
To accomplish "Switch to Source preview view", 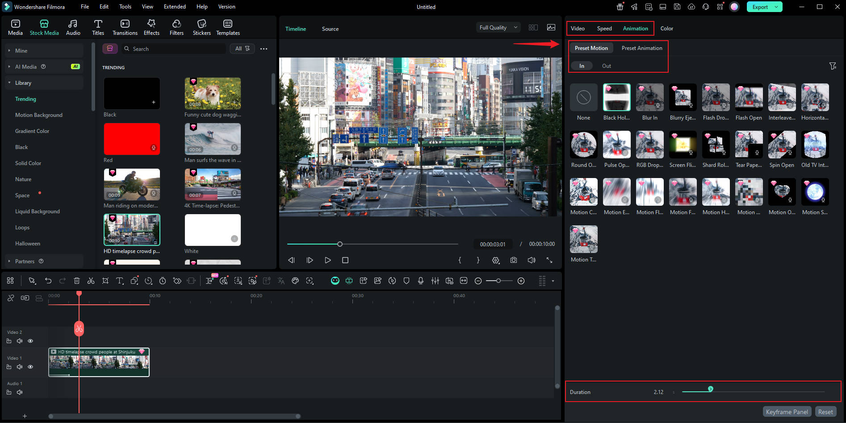I will [x=330, y=29].
